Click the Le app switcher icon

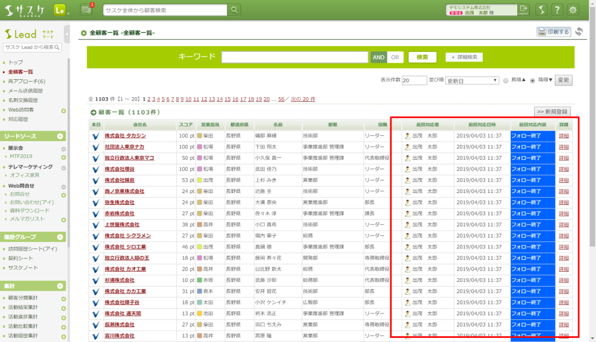[x=60, y=10]
